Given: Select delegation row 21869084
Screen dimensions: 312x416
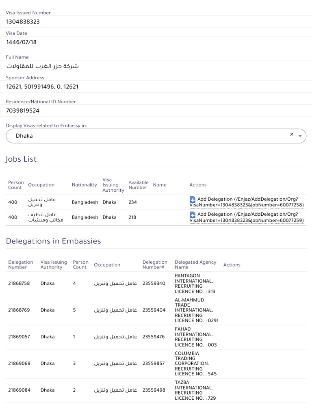Looking at the screenshot, I should pyautogui.click(x=19, y=390).
